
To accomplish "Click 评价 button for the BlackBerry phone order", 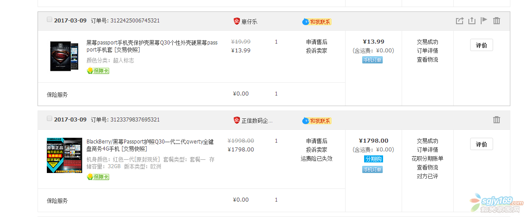I will point(482,144).
